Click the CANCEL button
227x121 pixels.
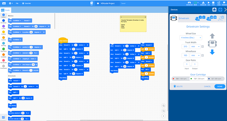tap(207, 86)
